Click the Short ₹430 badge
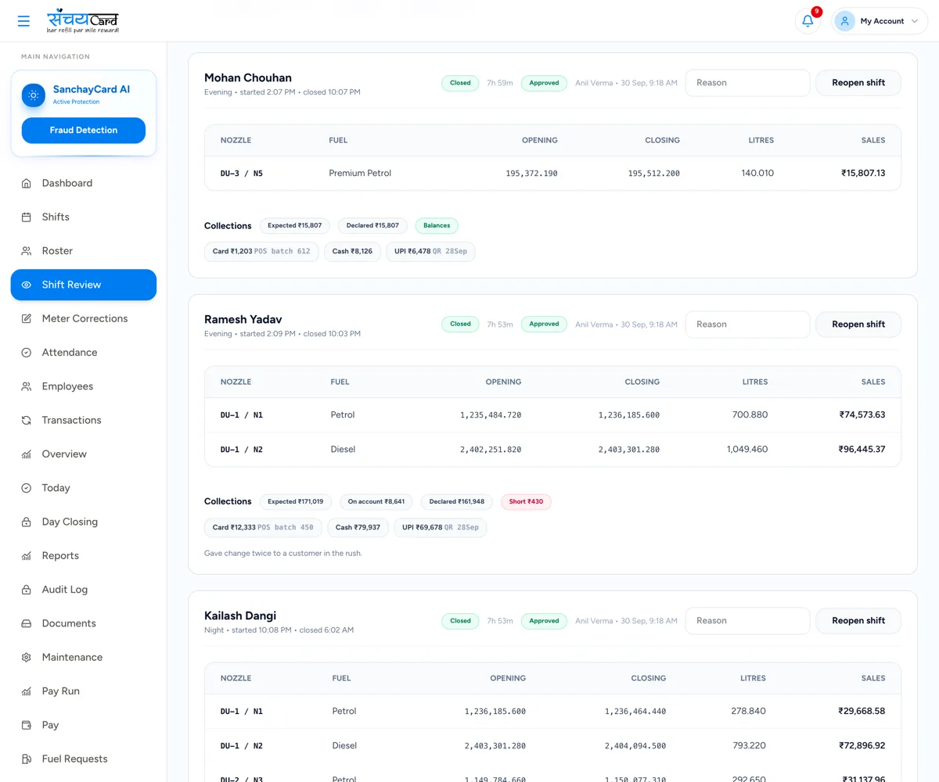 coord(526,501)
